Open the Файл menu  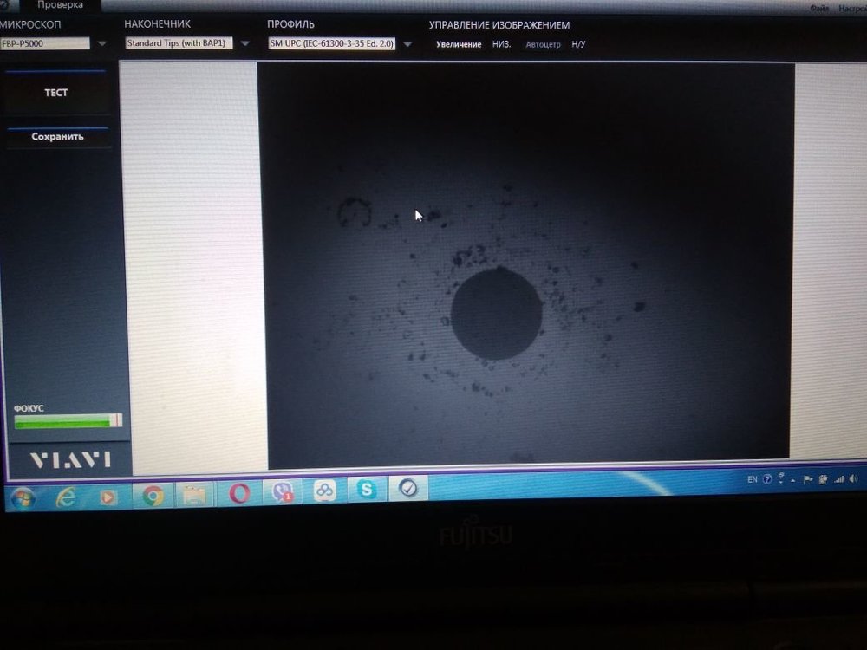[818, 8]
